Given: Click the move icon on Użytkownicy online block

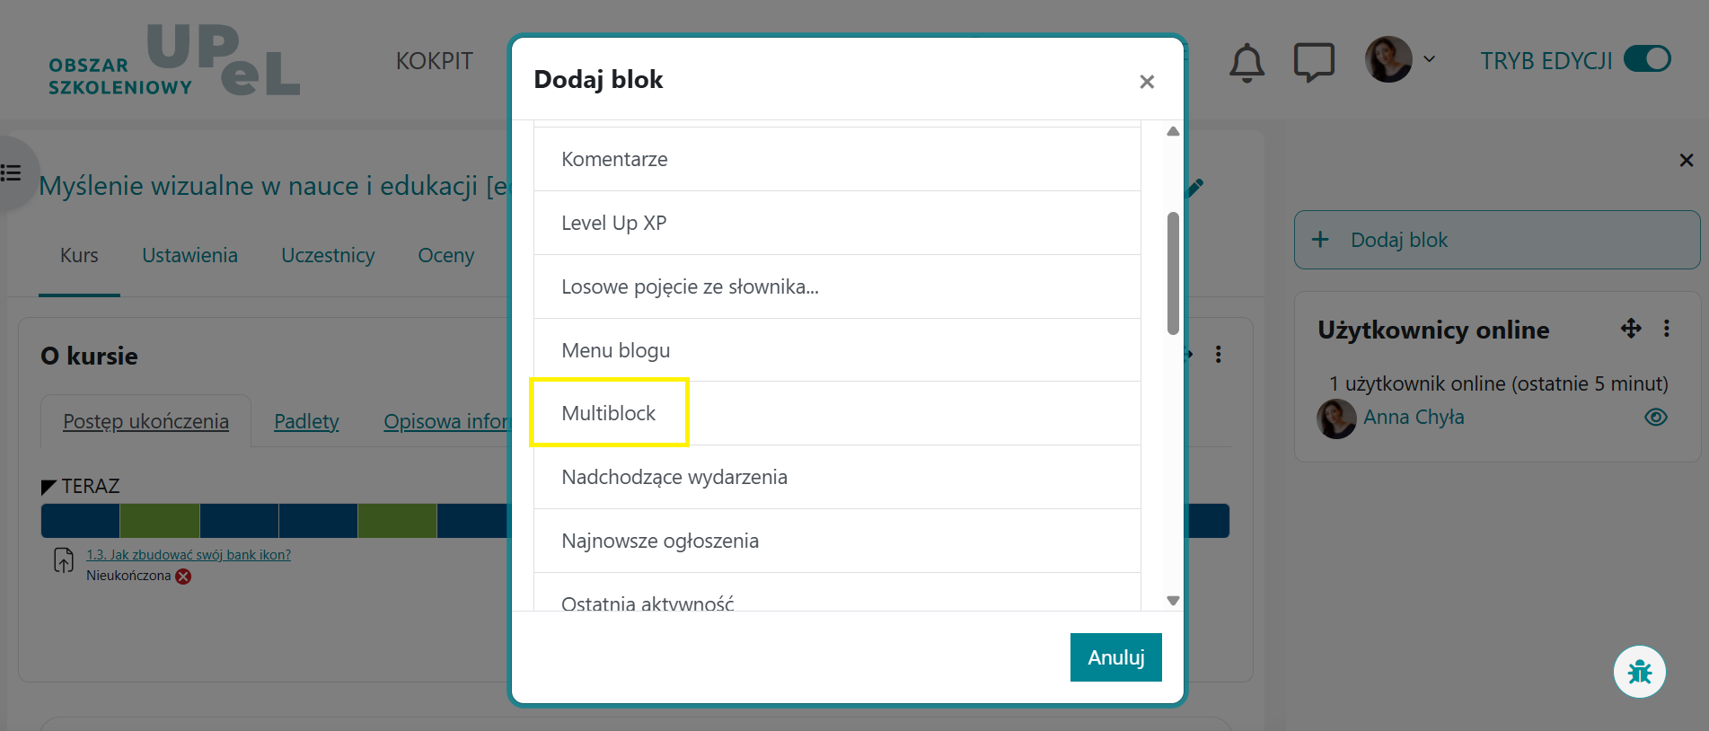Looking at the screenshot, I should (1631, 329).
